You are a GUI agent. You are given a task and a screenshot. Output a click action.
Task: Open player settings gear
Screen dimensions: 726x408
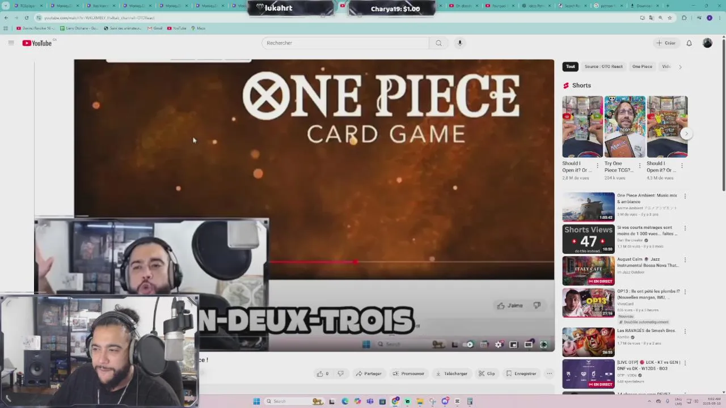point(499,345)
